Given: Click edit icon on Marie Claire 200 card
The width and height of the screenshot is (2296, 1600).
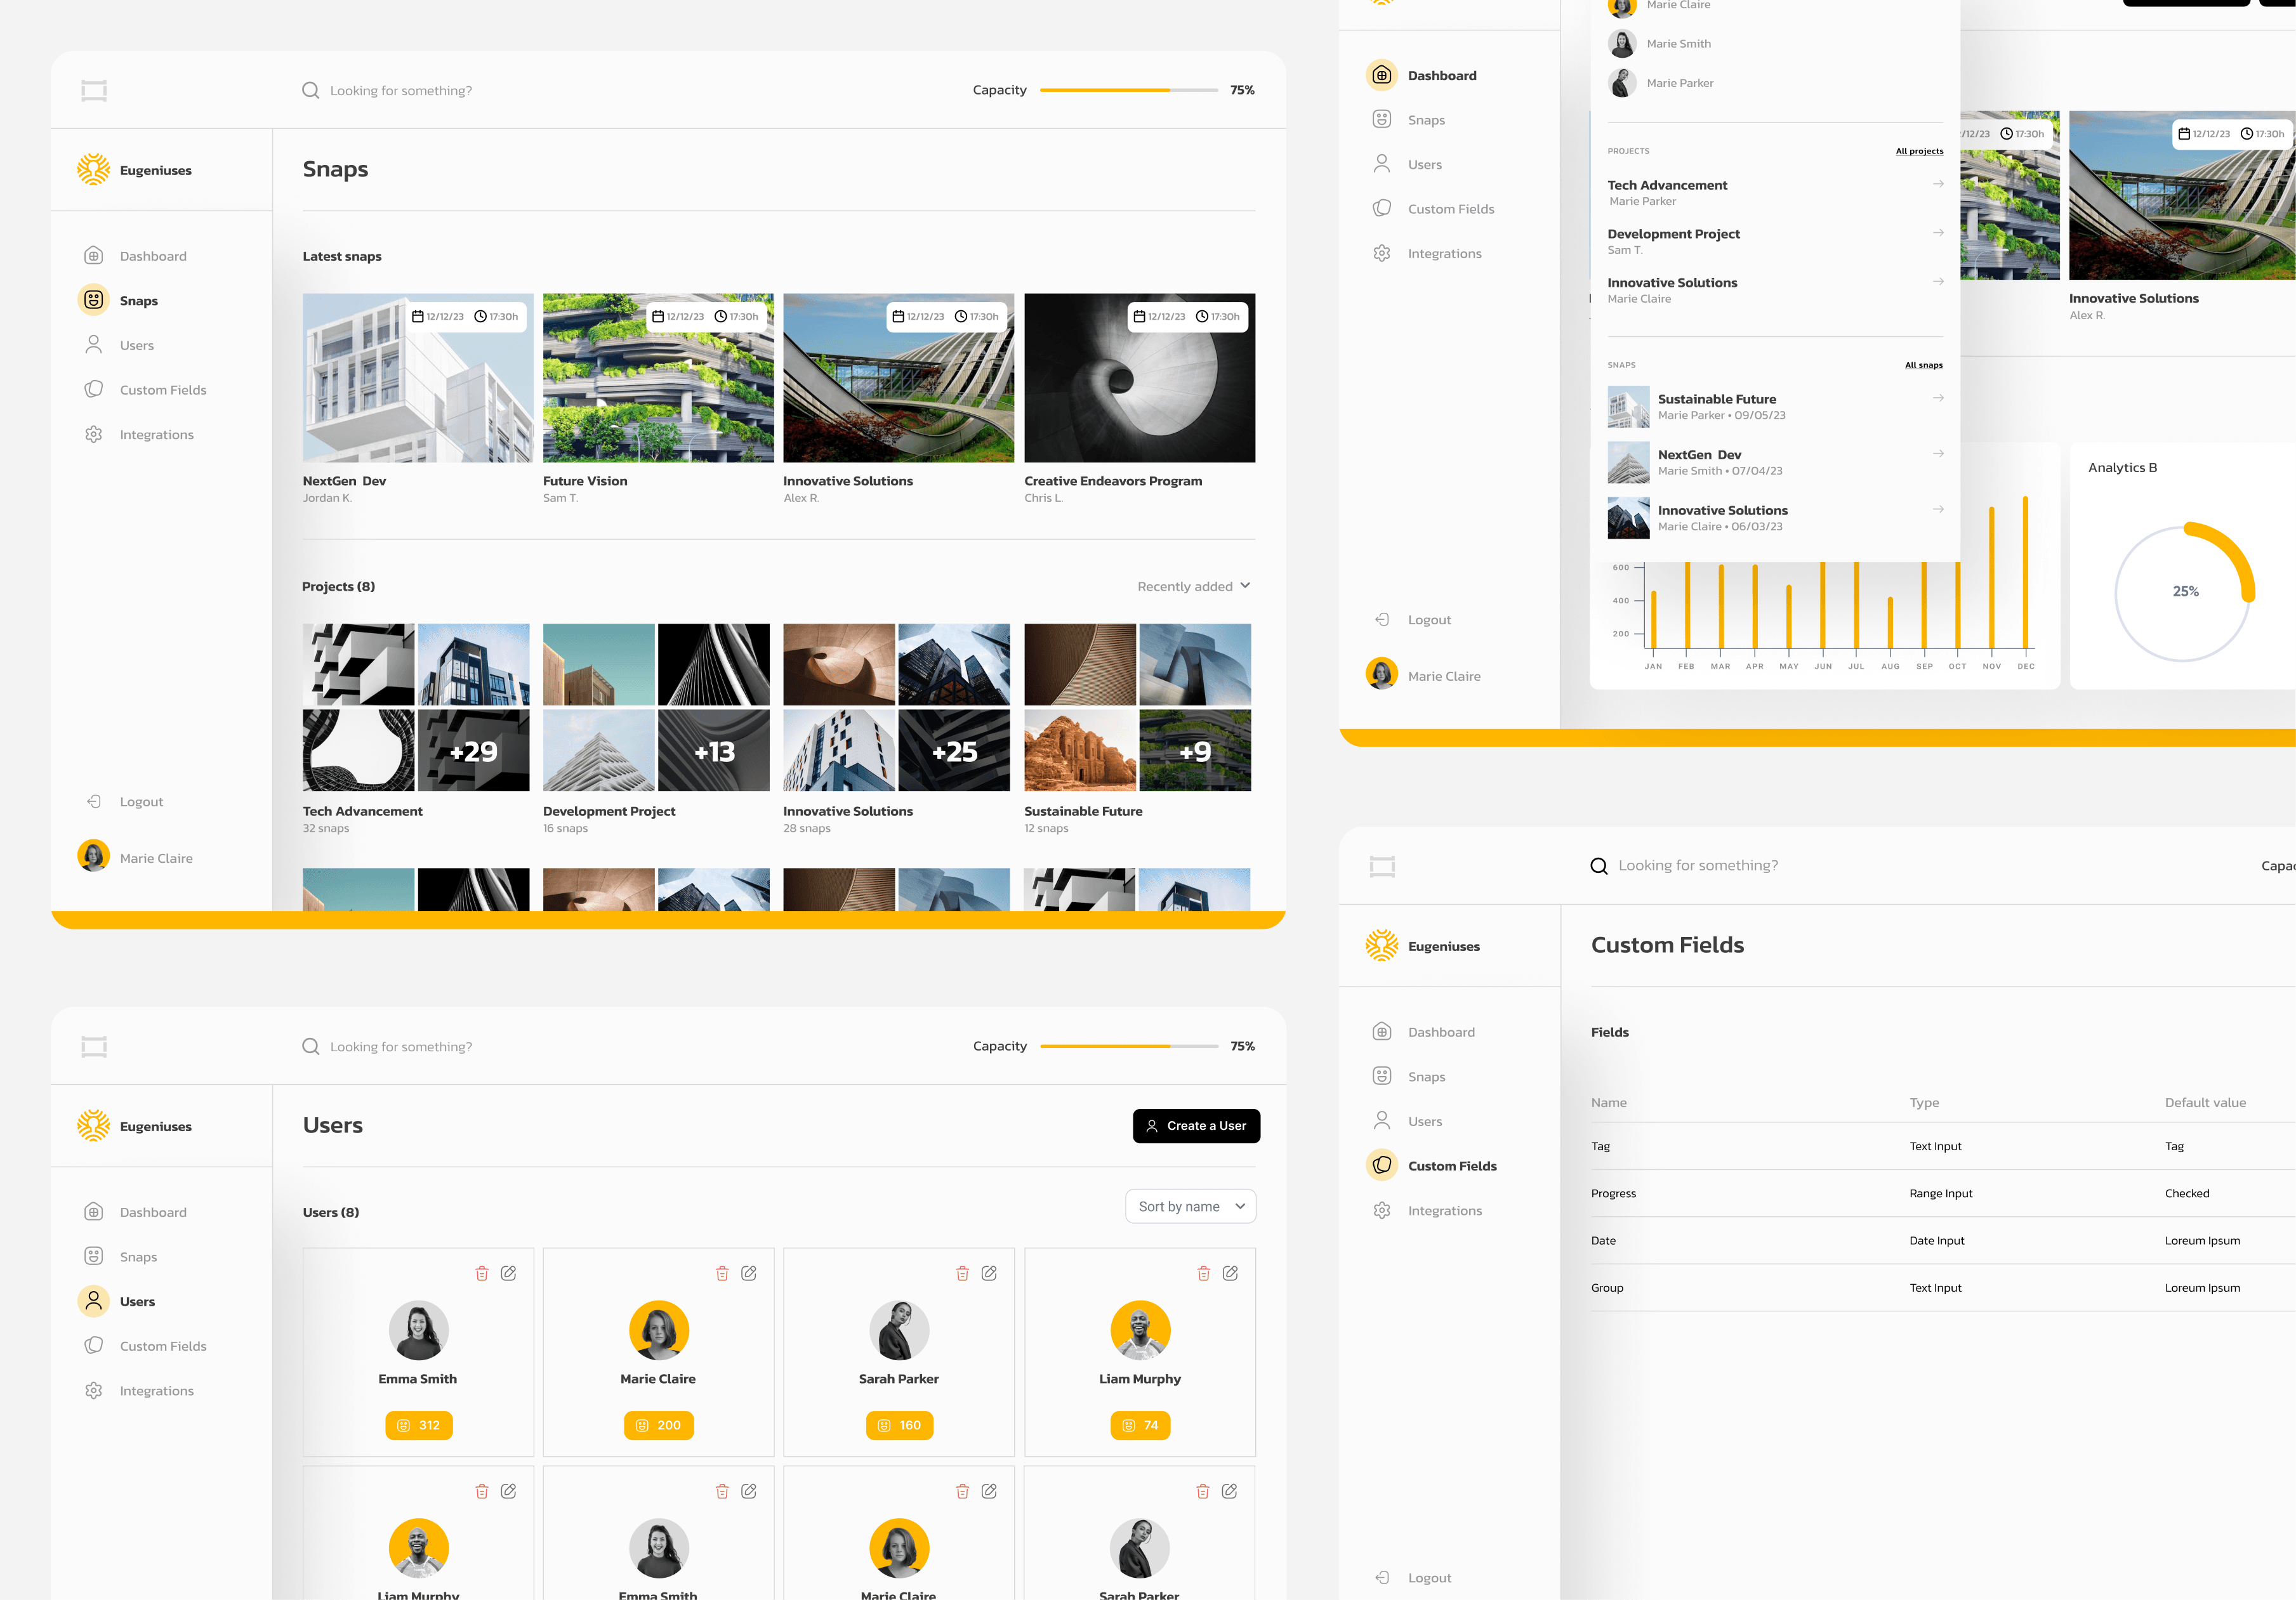Looking at the screenshot, I should coord(748,1273).
